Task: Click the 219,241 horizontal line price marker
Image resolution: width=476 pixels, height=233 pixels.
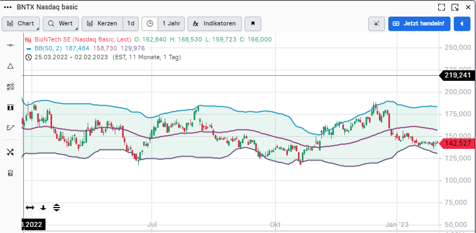Action: coord(457,75)
